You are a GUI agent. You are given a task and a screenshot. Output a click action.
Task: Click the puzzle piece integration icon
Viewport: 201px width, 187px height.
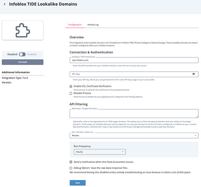(x=23, y=30)
